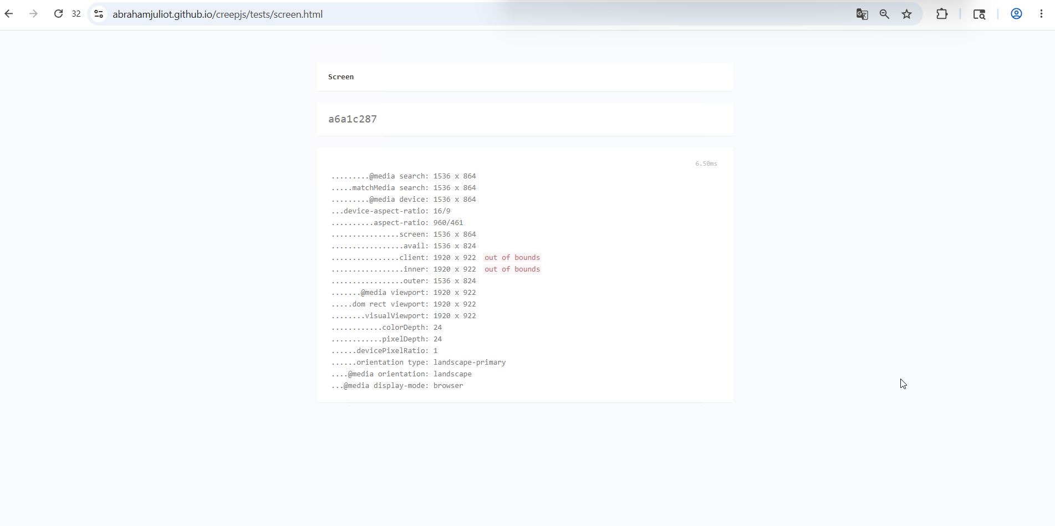Click the devicePixelRatio: 1 row
This screenshot has height=526, width=1055.
pos(384,351)
